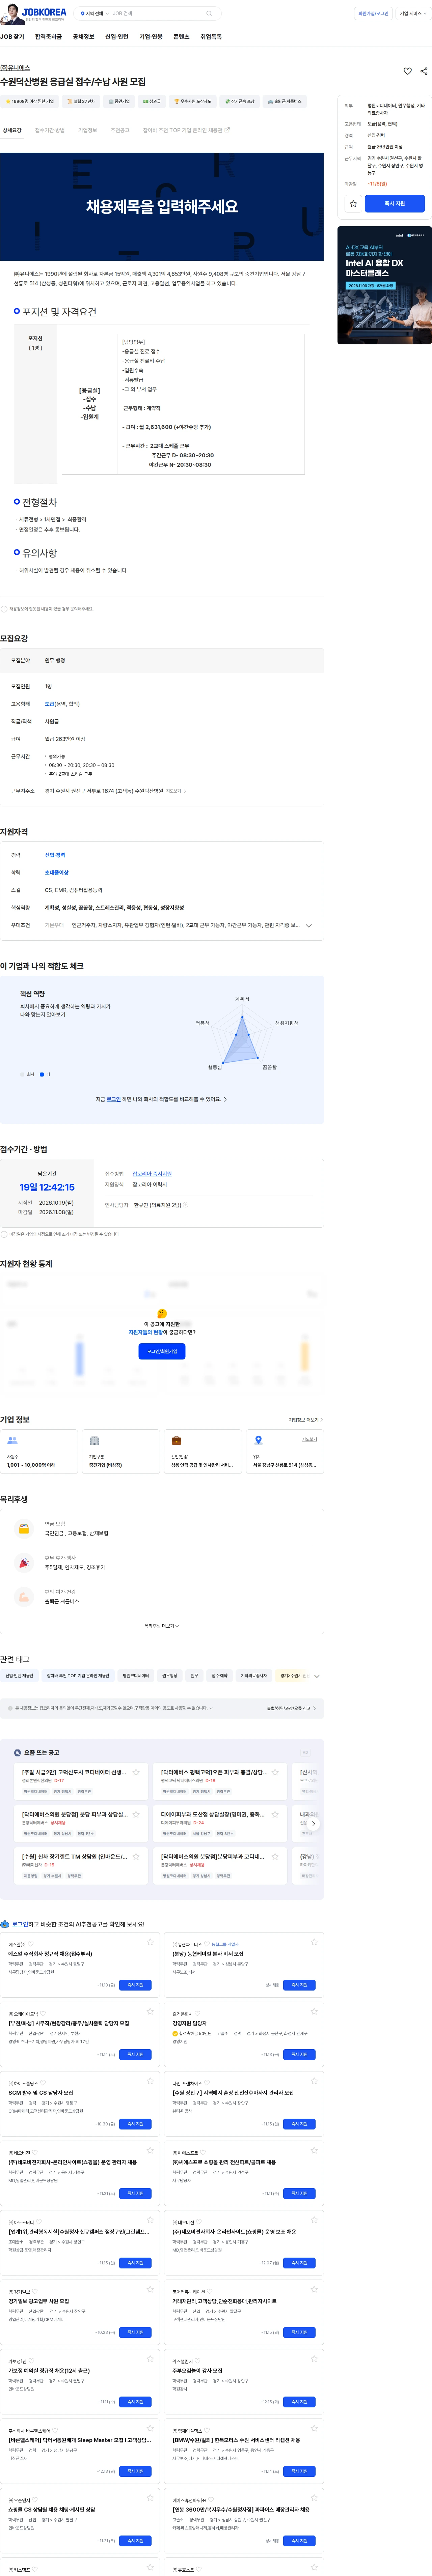Click the heart icon beside the job title
Screen dimensions: 432x2576
coord(407,71)
